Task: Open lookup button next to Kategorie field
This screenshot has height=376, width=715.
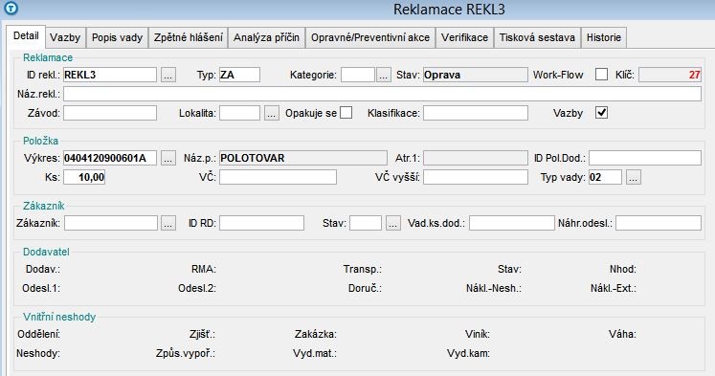Action: click(x=384, y=75)
